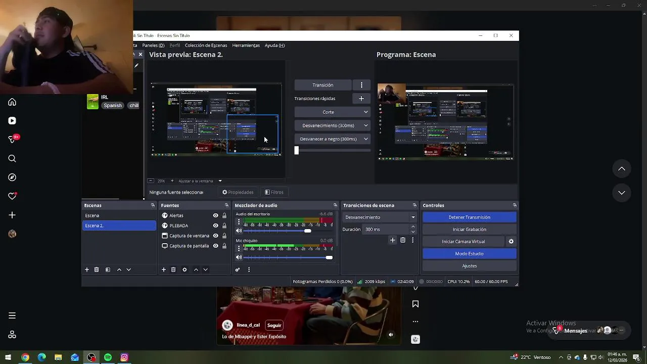647x364 pixels.
Task: Click Seguir next to linea_d_cal
Action: [x=274, y=326]
